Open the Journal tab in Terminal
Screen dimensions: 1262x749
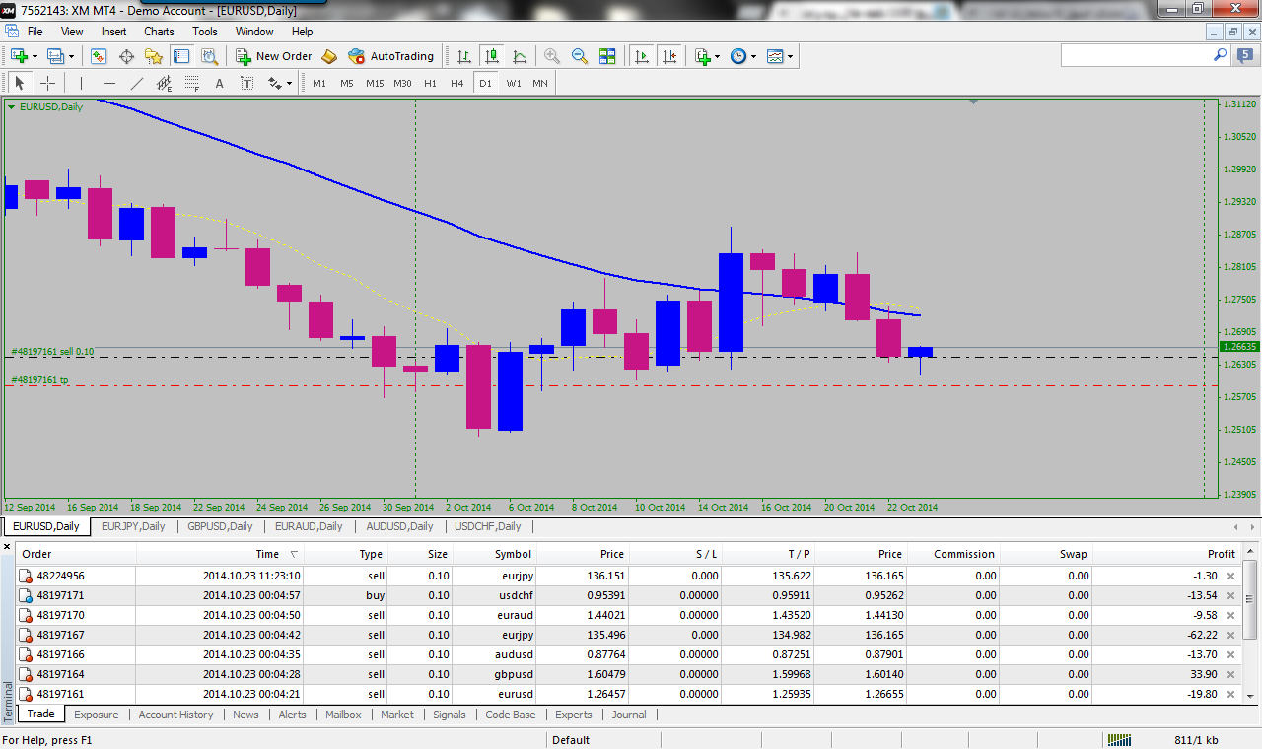[629, 715]
